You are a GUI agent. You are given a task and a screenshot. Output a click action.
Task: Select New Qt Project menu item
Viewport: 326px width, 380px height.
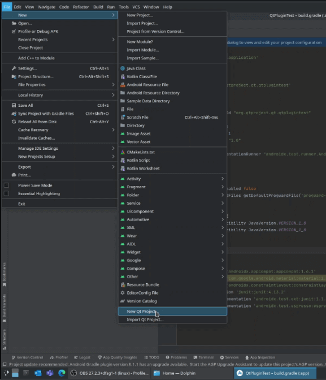[x=172, y=312]
